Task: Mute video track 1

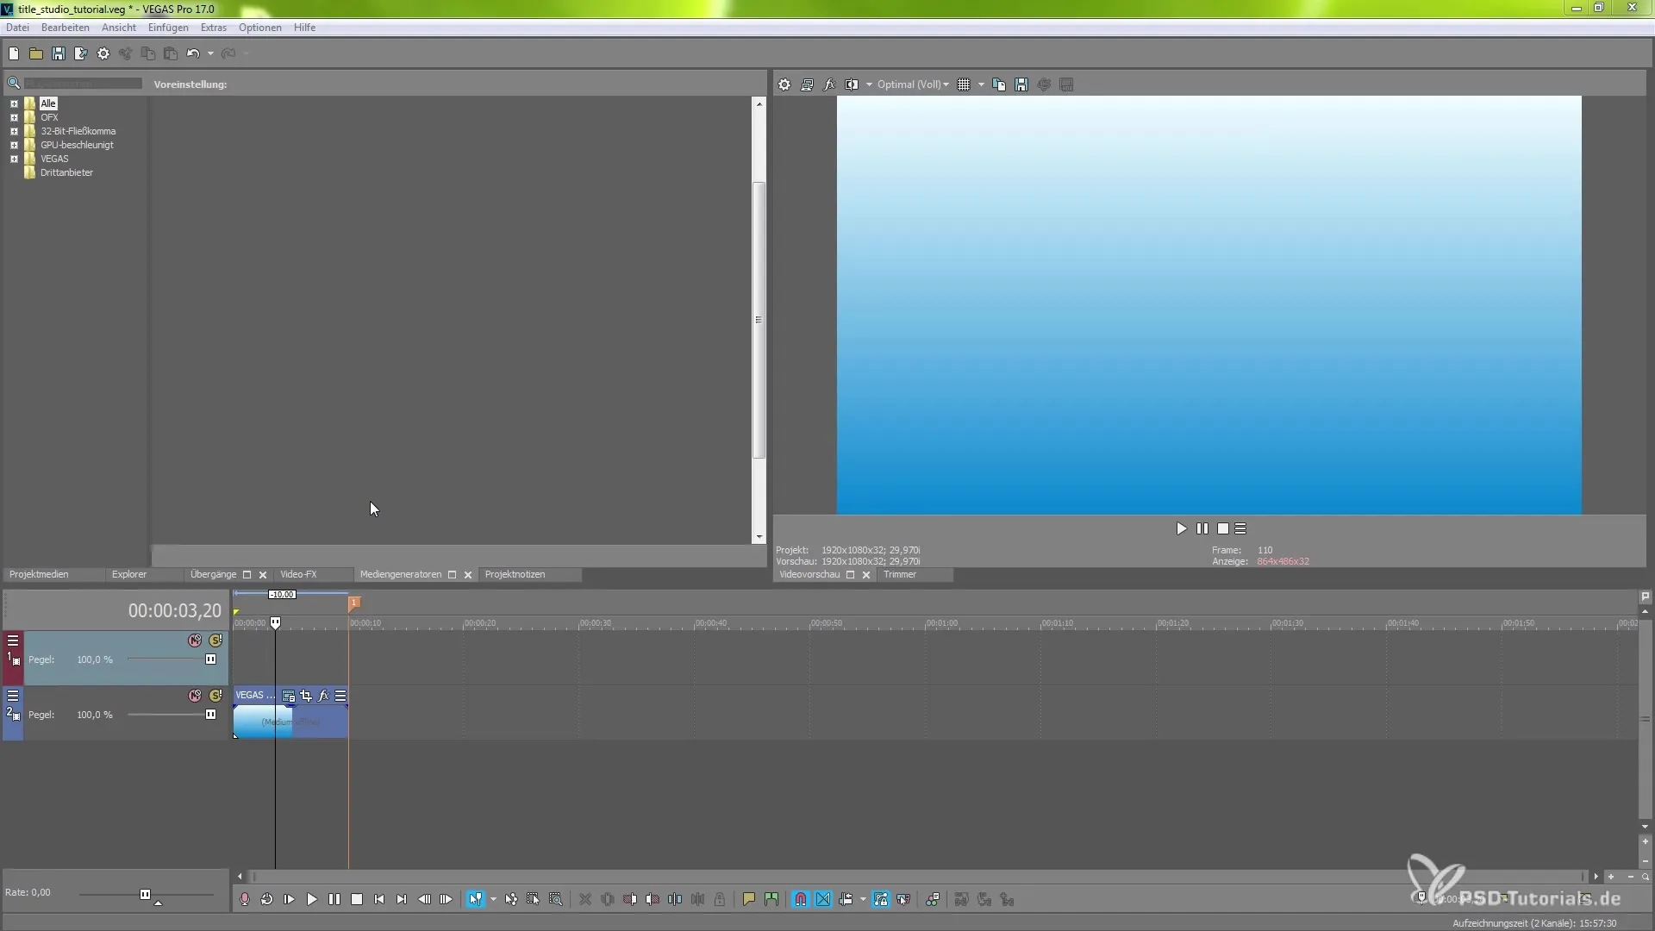Action: pyautogui.click(x=195, y=640)
